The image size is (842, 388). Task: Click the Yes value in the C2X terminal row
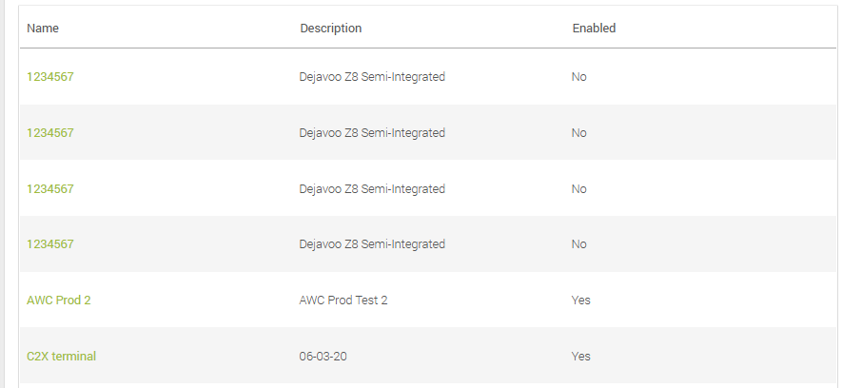(581, 357)
